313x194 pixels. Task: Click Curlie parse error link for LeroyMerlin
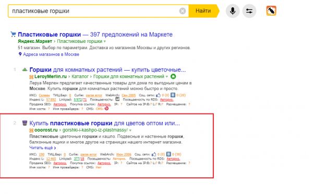[94, 95]
